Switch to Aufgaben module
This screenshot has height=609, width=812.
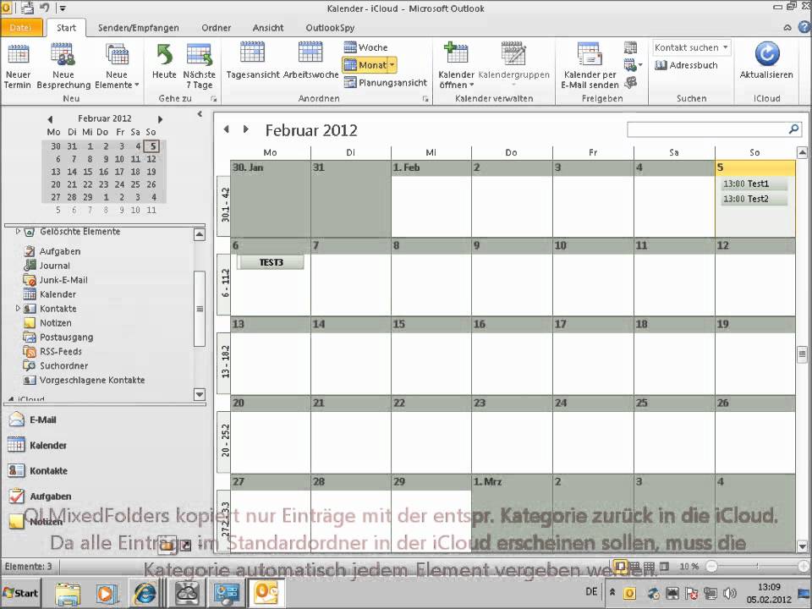click(x=40, y=496)
